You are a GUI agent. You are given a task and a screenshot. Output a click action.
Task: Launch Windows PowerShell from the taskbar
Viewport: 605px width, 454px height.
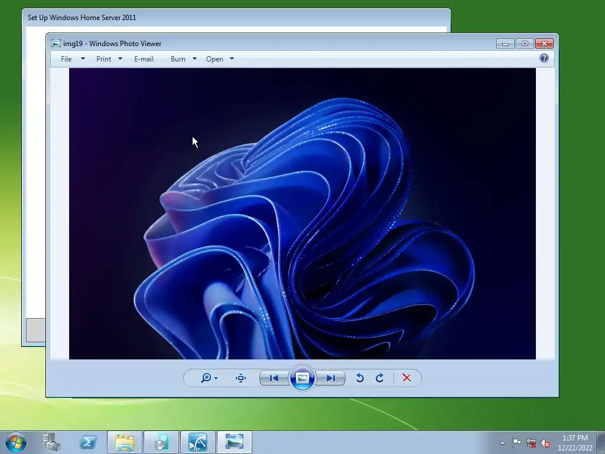tap(88, 442)
